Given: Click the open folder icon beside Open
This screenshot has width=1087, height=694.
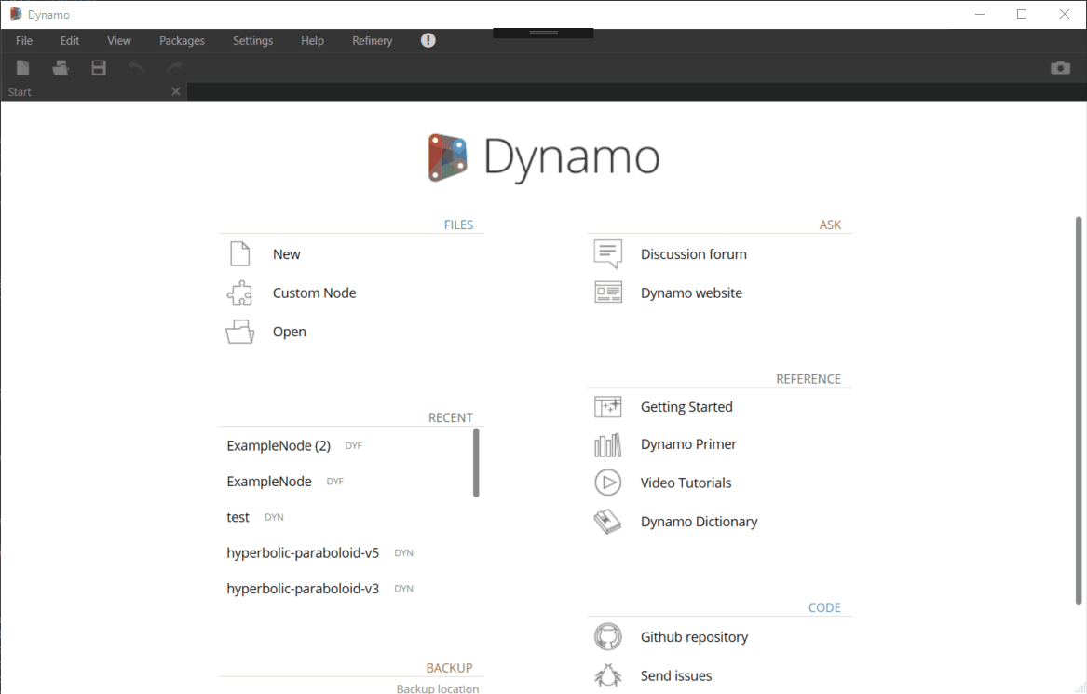Looking at the screenshot, I should click(240, 332).
